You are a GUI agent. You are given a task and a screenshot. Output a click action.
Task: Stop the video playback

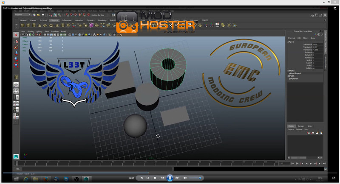tap(155, 178)
